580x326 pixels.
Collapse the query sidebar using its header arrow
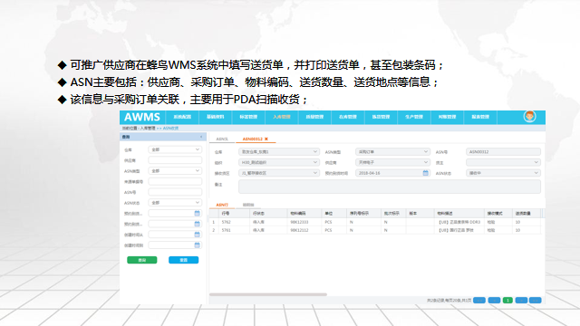(201, 137)
